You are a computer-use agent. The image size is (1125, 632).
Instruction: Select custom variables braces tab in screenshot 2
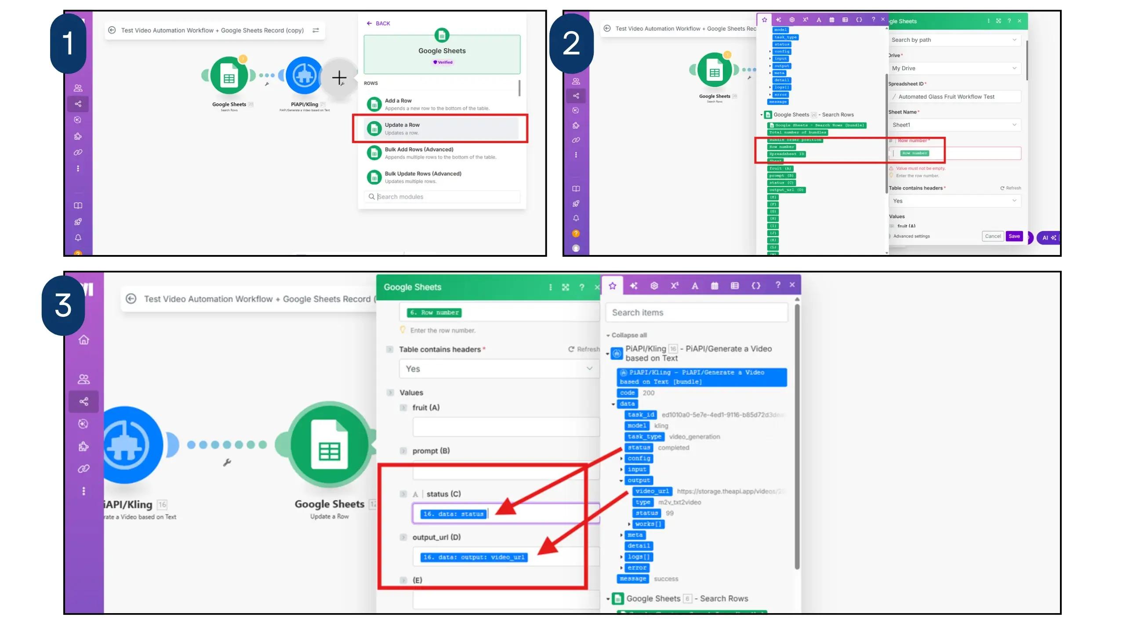pos(859,20)
